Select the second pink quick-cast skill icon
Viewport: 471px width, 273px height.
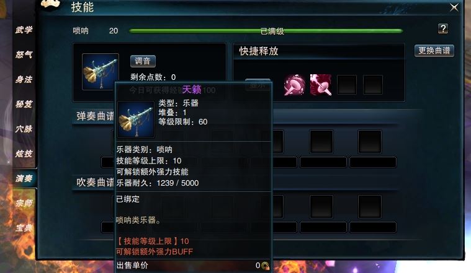click(320, 85)
